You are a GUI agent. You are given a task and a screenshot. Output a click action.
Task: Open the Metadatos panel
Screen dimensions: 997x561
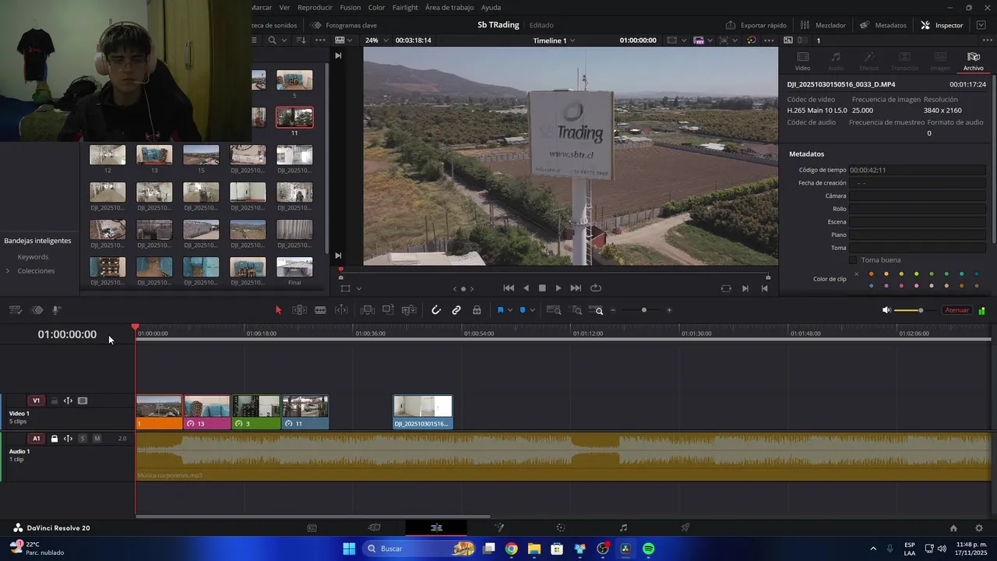pyautogui.click(x=883, y=25)
